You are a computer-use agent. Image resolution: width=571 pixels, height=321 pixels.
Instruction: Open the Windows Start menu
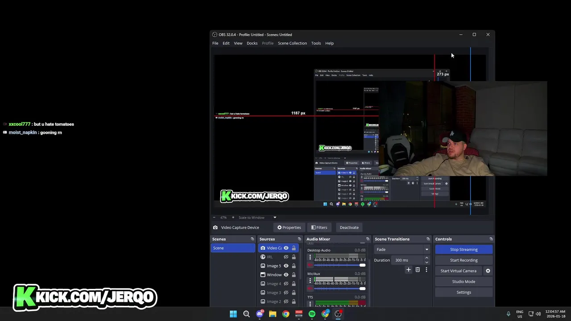(x=233, y=314)
